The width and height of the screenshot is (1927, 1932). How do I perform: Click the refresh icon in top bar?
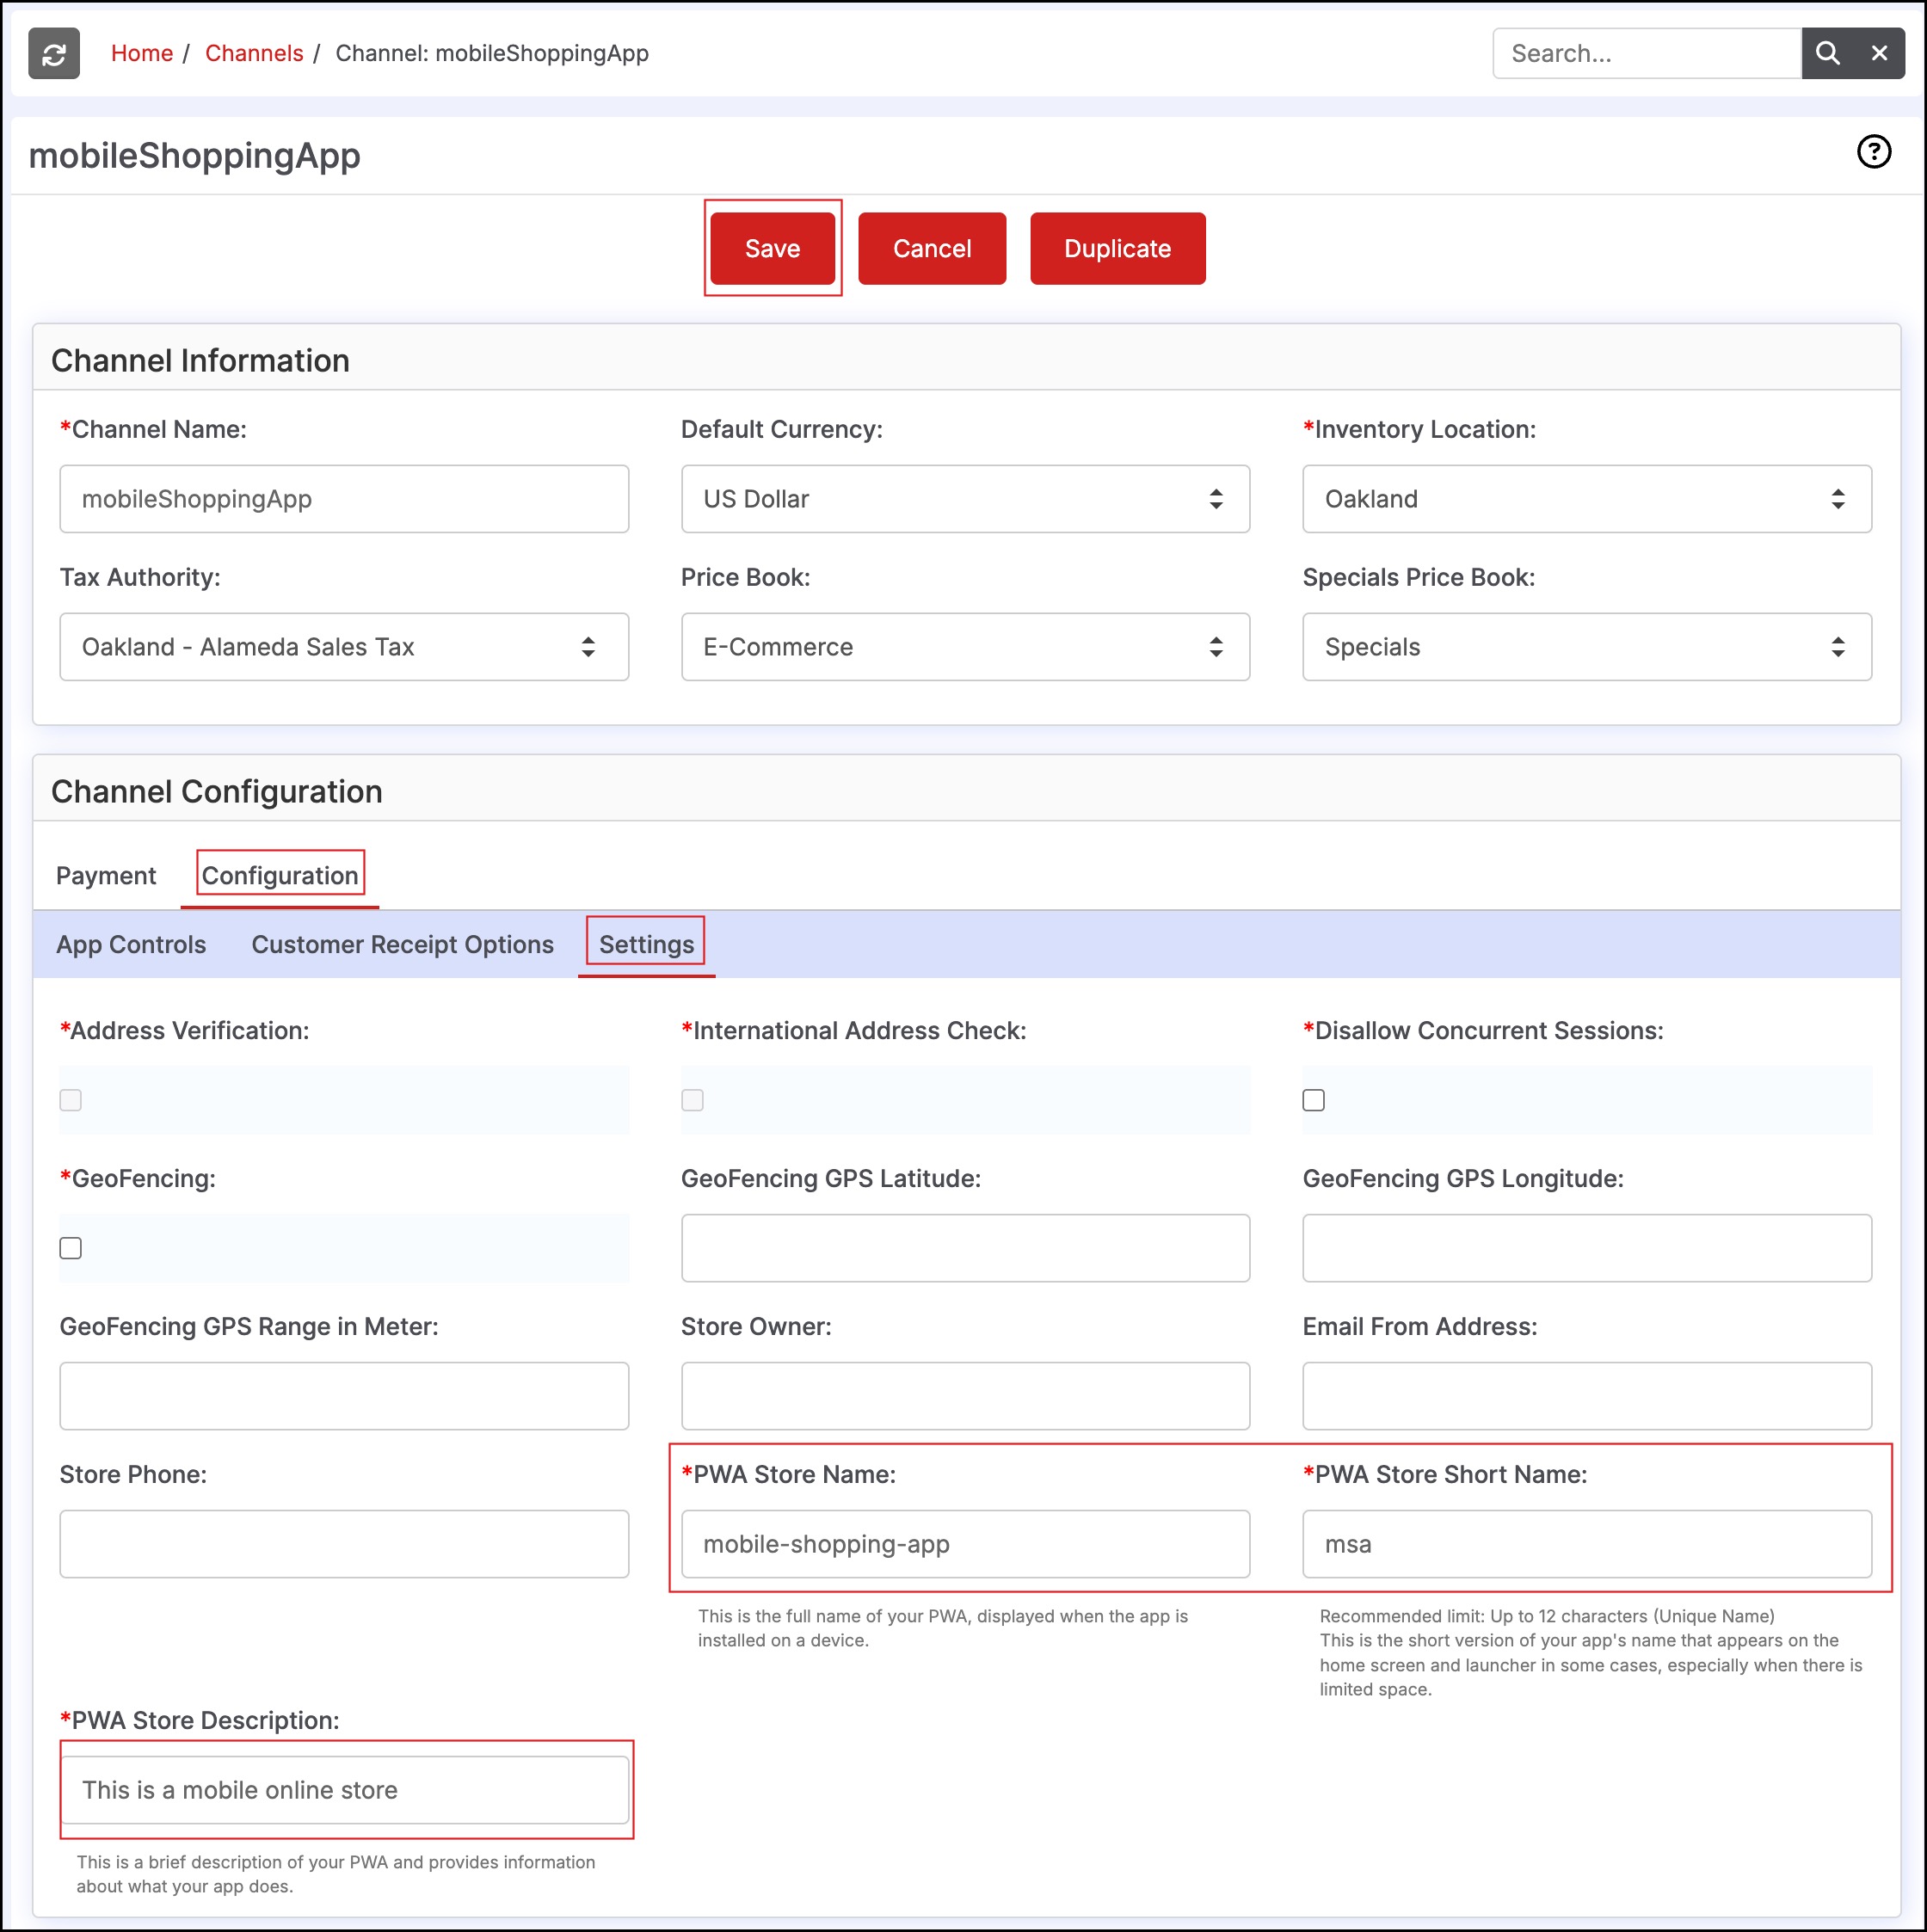[x=54, y=54]
